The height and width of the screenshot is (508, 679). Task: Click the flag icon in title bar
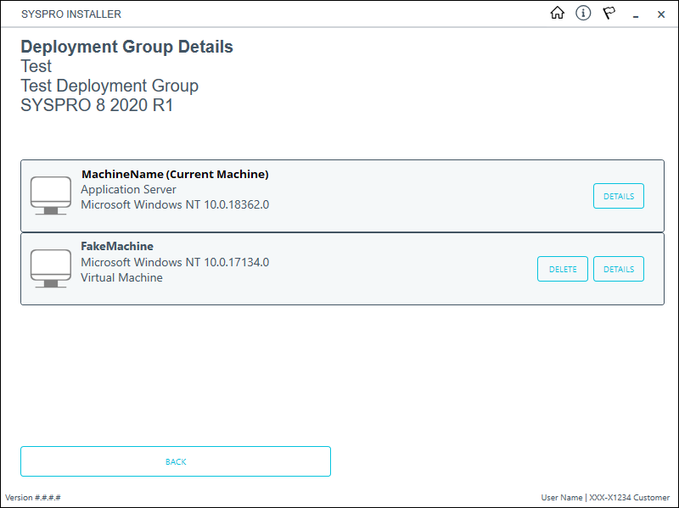click(609, 14)
